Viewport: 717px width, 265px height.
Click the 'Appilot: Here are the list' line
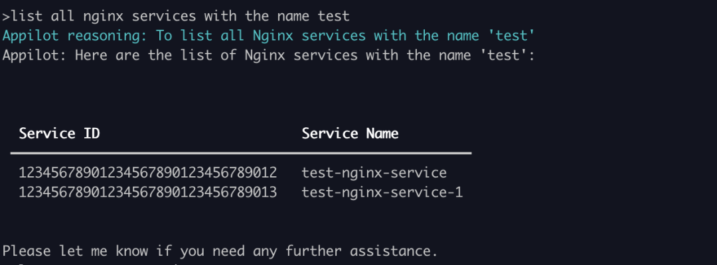point(269,56)
